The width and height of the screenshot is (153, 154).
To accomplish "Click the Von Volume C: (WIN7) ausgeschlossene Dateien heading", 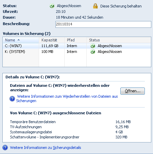I will tap(55, 113).
